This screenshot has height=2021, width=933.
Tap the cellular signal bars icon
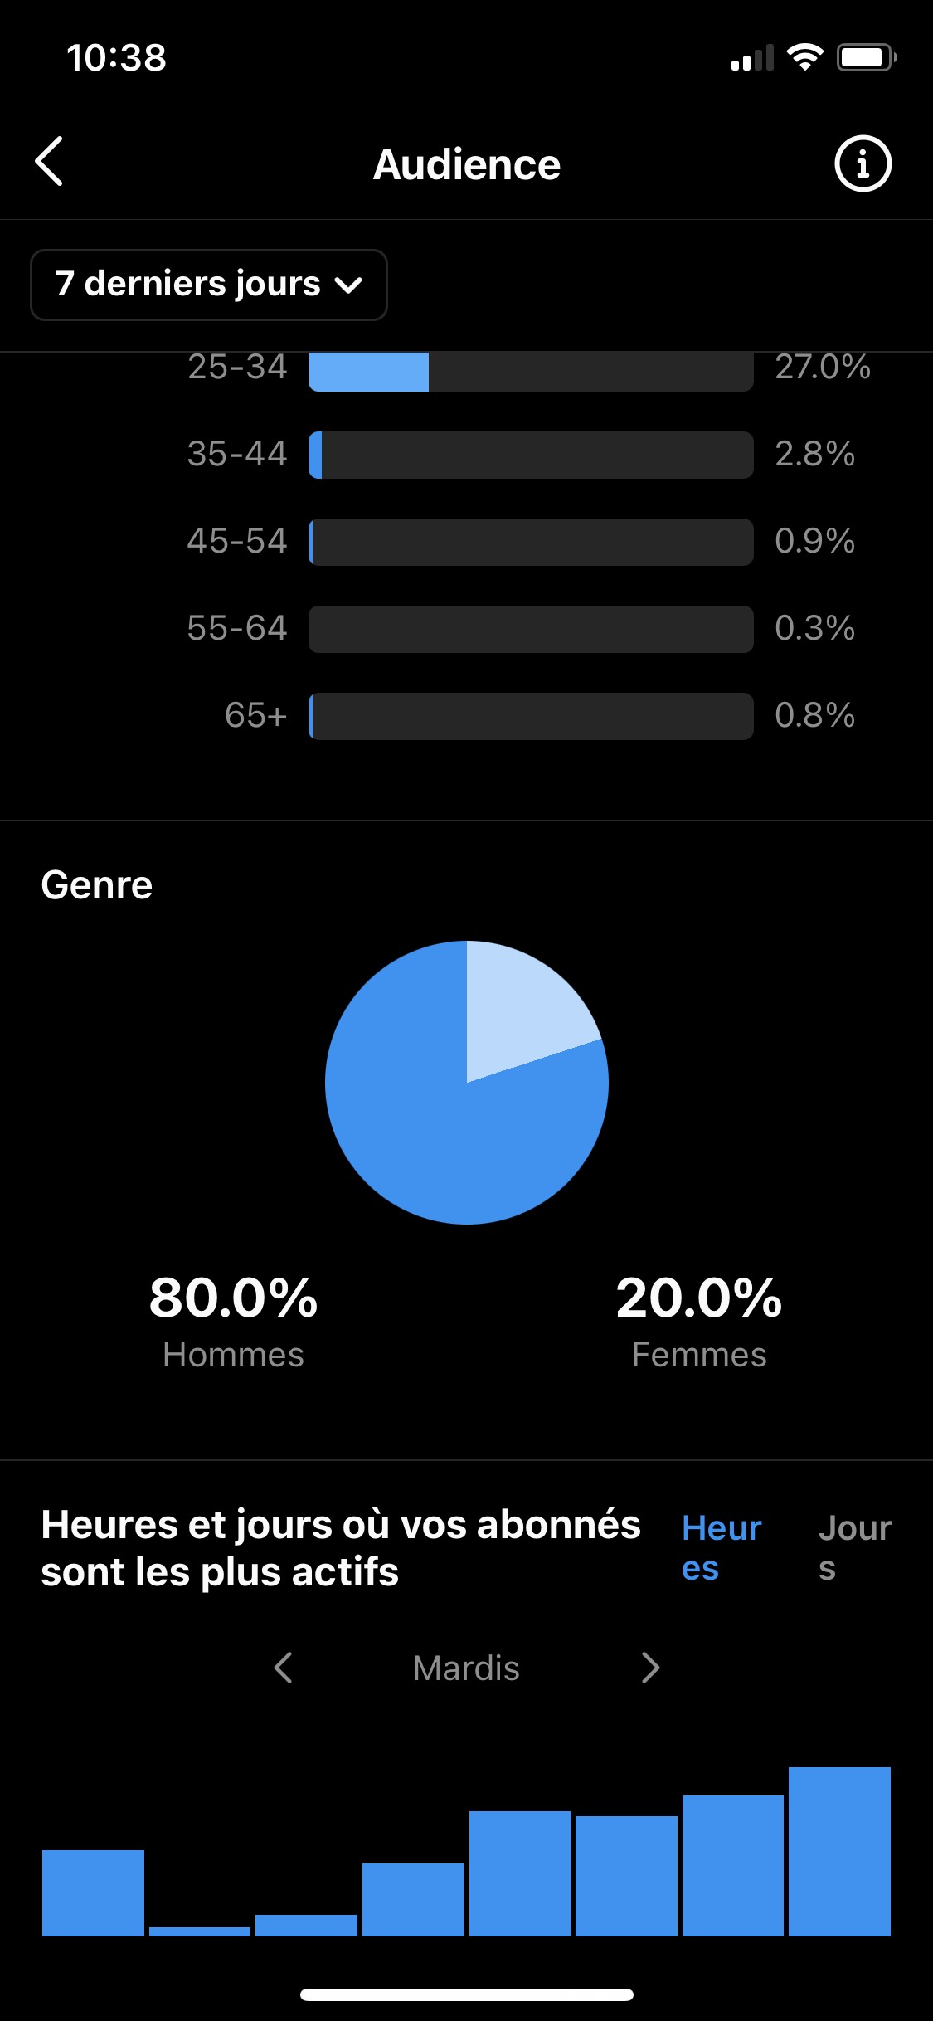pyautogui.click(x=751, y=58)
